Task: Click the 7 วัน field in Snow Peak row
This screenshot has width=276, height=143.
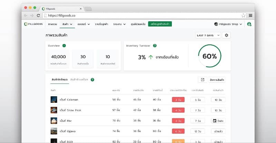Action: [x=198, y=110]
